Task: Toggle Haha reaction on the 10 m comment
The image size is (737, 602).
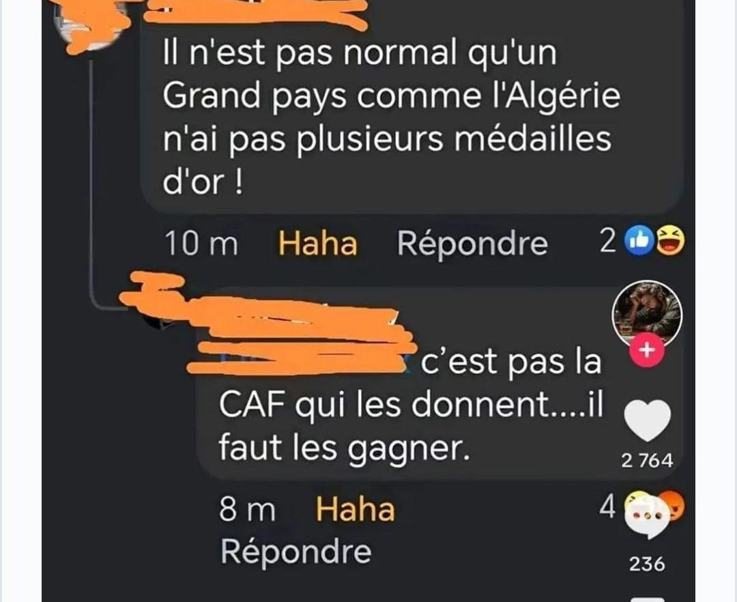Action: [x=318, y=244]
